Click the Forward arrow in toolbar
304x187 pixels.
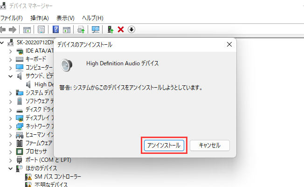pos(13,30)
